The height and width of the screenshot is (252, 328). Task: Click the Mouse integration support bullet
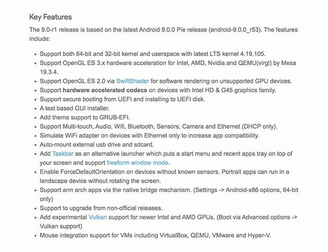[x=155, y=235]
